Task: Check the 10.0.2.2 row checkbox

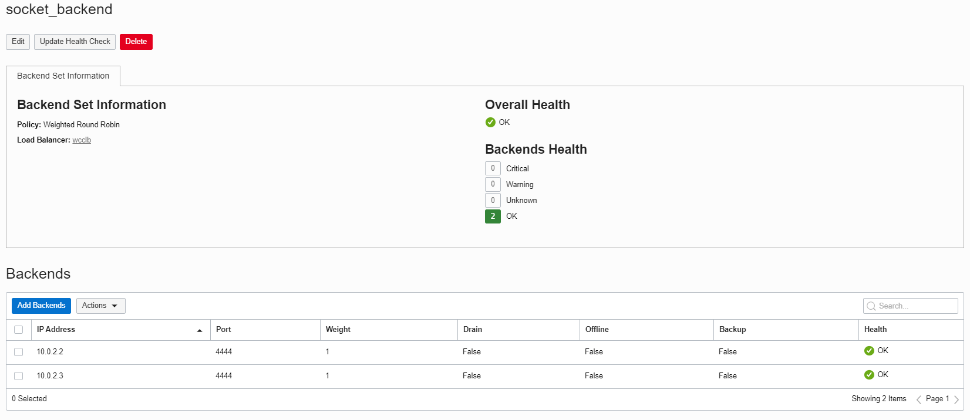Action: (19, 352)
